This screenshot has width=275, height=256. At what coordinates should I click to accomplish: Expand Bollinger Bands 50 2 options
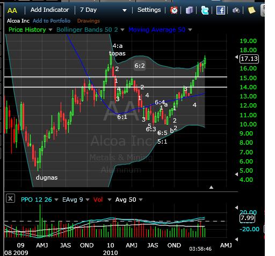(x=122, y=30)
